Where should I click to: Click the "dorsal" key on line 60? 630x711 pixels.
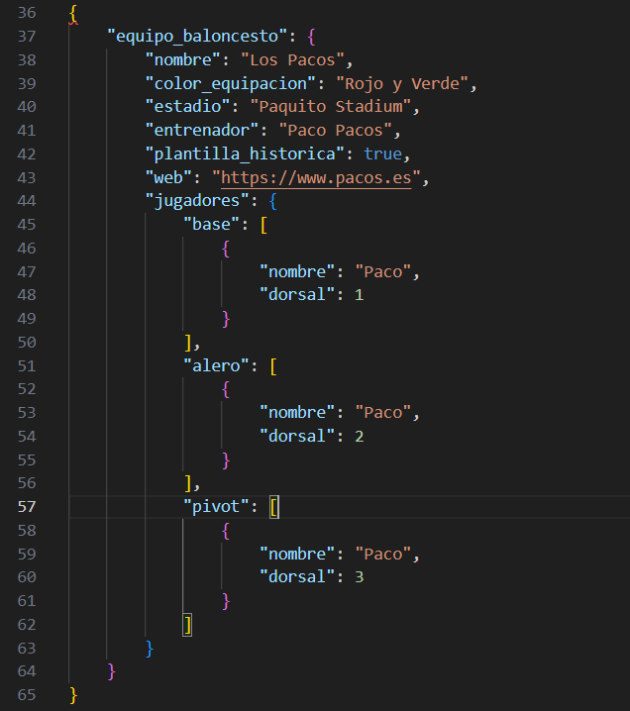[297, 577]
